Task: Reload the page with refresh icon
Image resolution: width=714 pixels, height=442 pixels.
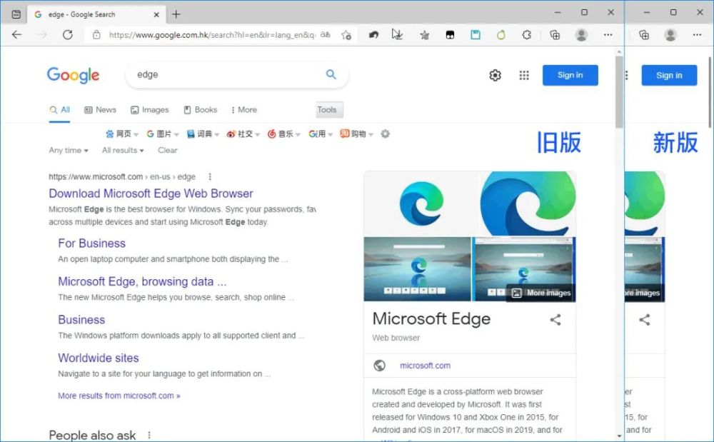Action: coord(67,34)
